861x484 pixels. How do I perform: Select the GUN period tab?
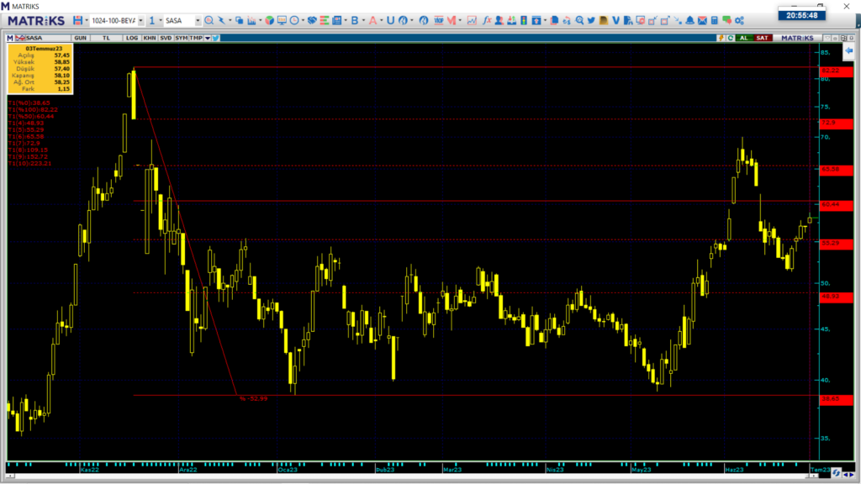(x=81, y=38)
